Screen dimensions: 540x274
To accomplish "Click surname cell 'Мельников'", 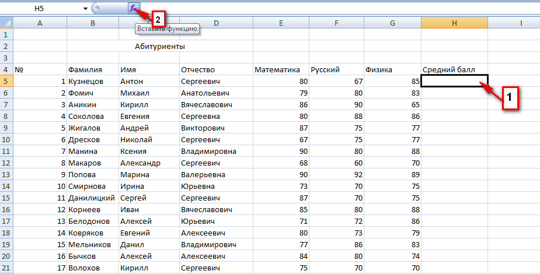I will [x=93, y=245].
